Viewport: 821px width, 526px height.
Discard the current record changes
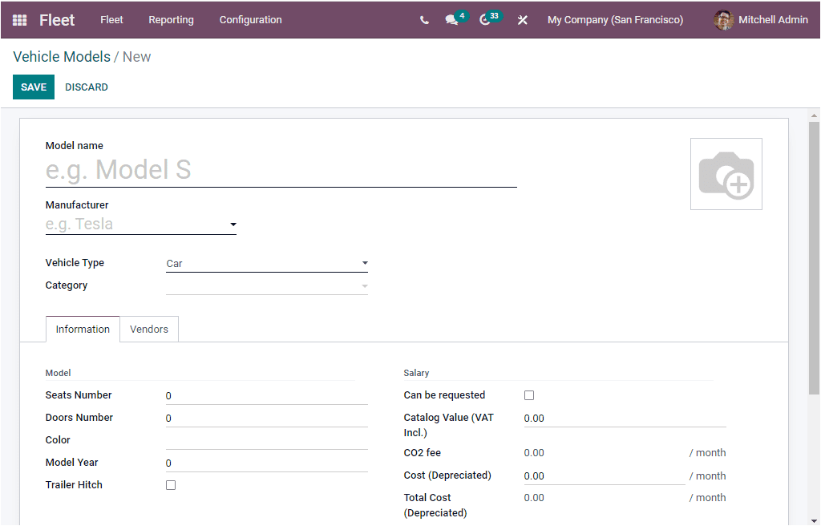point(86,87)
